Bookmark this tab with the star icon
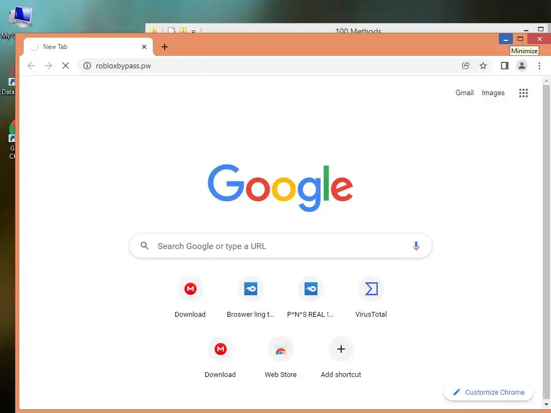The width and height of the screenshot is (551, 413). coord(483,66)
